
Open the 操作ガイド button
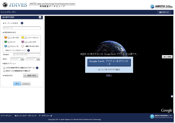(164, 12)
